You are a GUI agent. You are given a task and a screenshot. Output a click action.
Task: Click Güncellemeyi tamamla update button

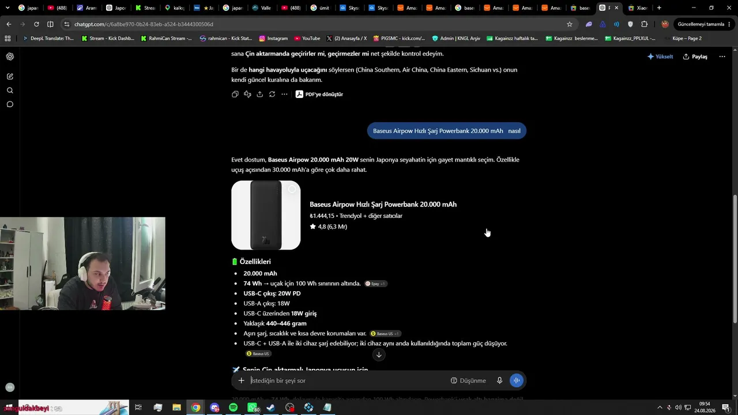pyautogui.click(x=701, y=24)
